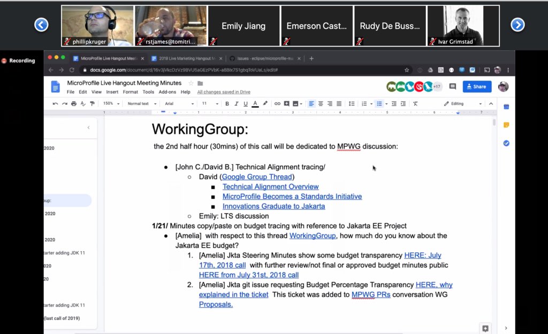Click Clear formatting icon
Viewport: 548px width, 334px height.
415,104
